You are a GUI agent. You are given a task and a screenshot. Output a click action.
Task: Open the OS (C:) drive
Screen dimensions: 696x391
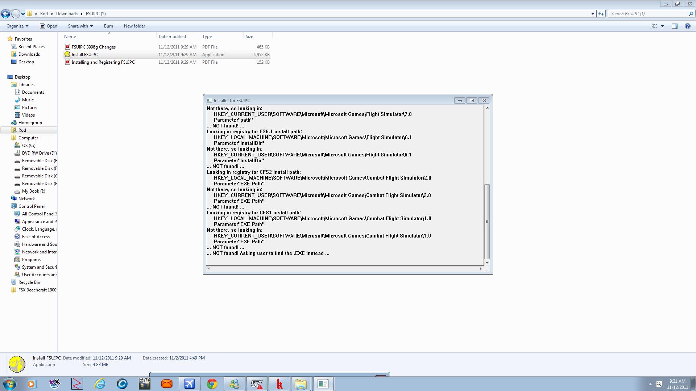point(29,146)
